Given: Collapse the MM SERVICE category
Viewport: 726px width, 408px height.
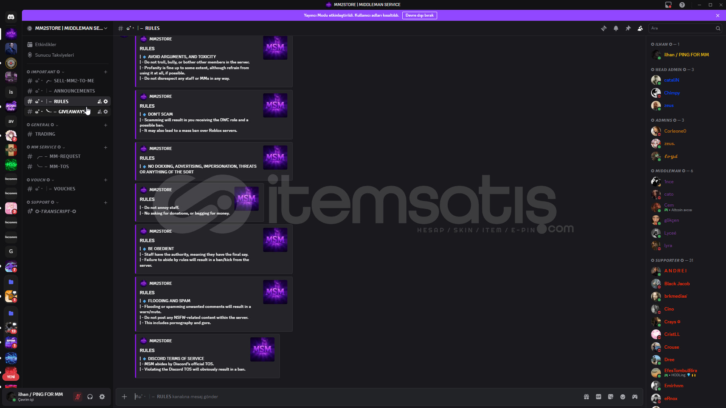Looking at the screenshot, I should tap(46, 147).
